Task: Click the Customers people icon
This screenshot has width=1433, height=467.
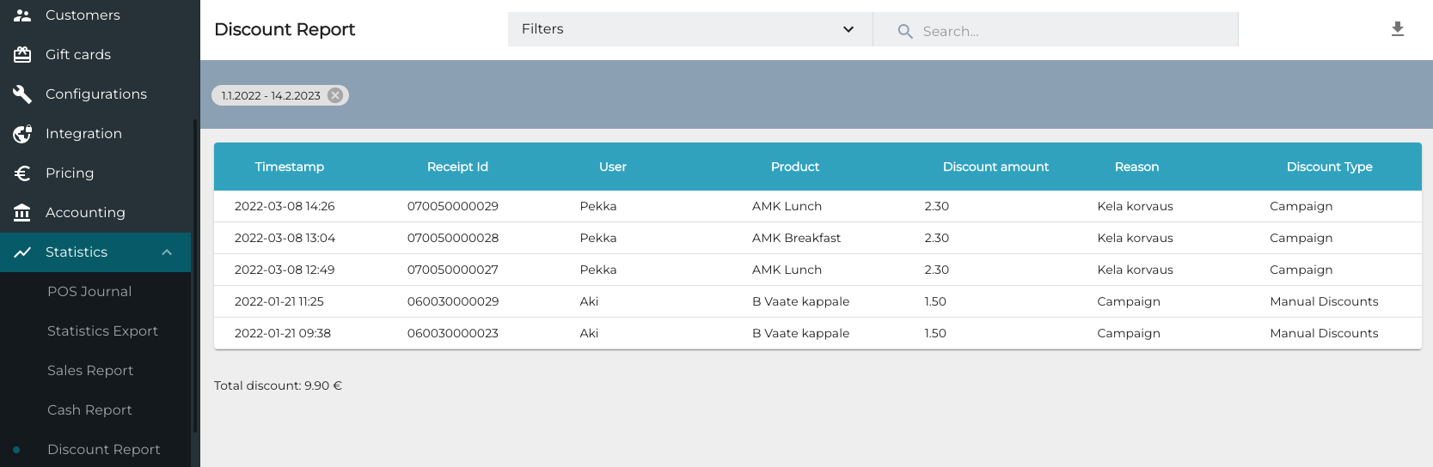Action: pos(22,15)
